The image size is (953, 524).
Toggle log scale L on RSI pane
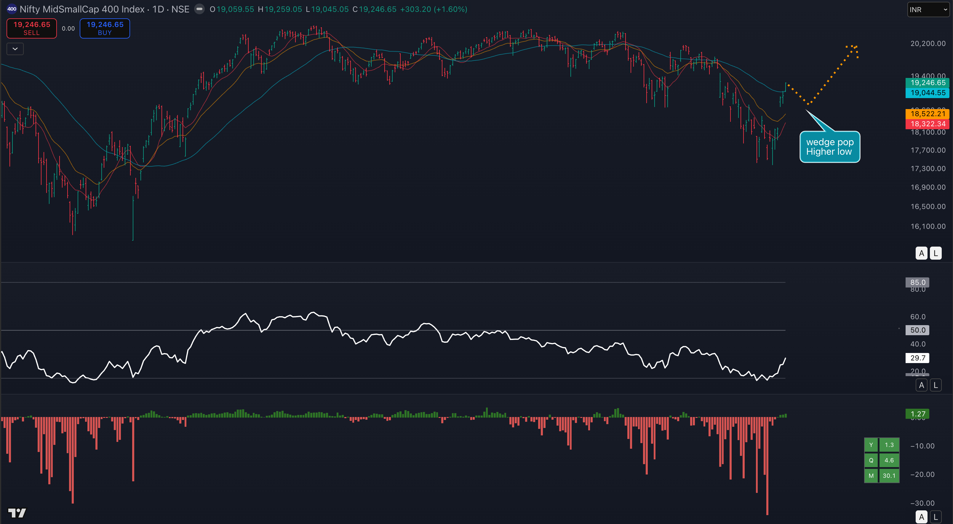[x=936, y=385]
